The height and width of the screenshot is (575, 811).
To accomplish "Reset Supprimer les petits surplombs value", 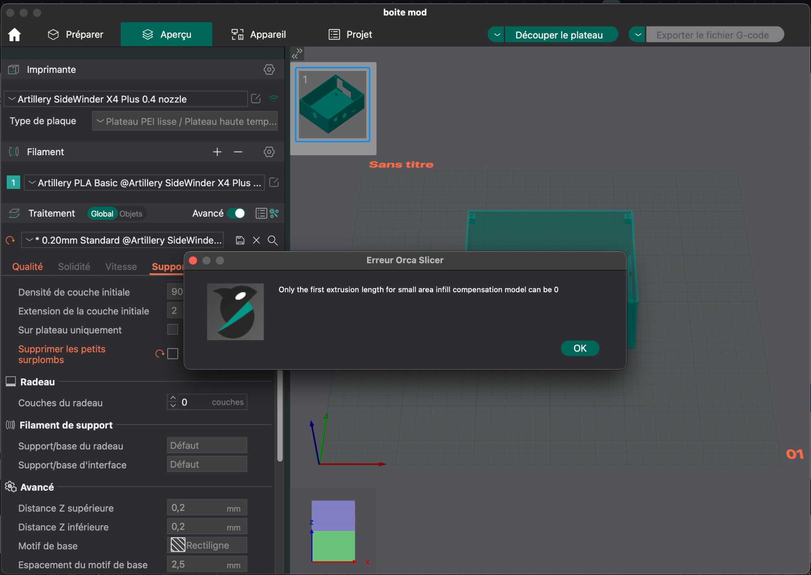I will tap(160, 354).
